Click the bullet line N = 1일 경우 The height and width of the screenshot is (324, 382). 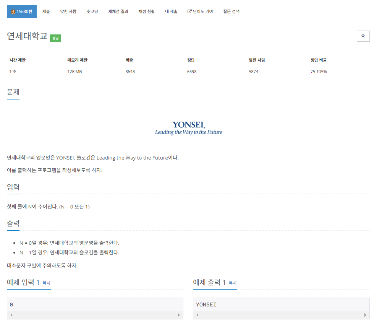coord(69,252)
